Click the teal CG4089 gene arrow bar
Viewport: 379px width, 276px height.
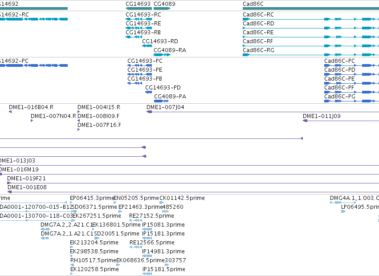[x=162, y=8]
